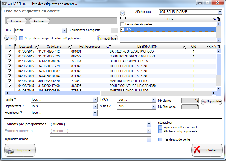The height and width of the screenshot is (161, 226).
Task: Enable Impression à l'écran avant checkbox
Action: 160,127
